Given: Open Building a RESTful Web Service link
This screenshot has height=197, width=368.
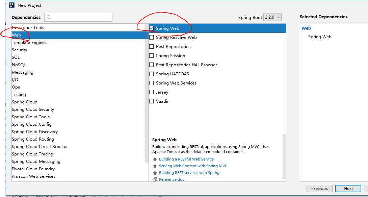Looking at the screenshot, I should [x=186, y=159].
